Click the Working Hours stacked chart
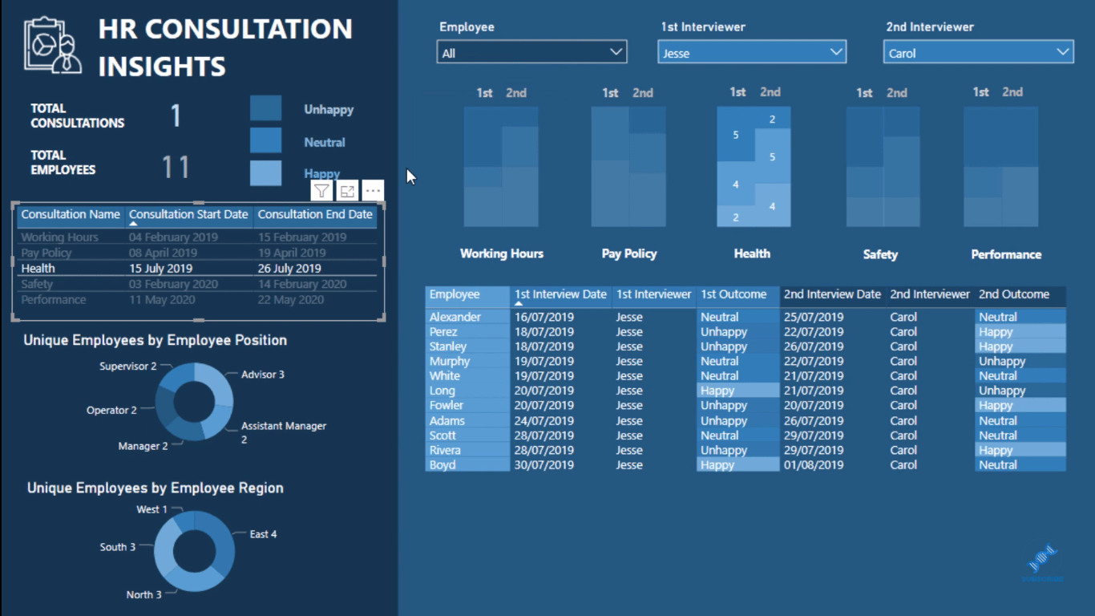Image resolution: width=1095 pixels, height=616 pixels. [x=501, y=167]
